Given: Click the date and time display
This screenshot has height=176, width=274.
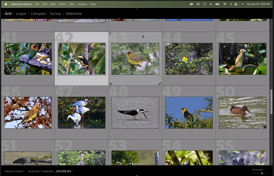Looking at the screenshot, I should pyautogui.click(x=258, y=4).
